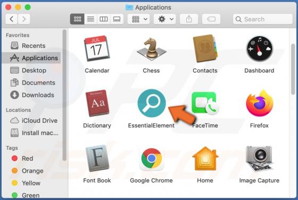Select Applications in the sidebar

tap(31, 58)
